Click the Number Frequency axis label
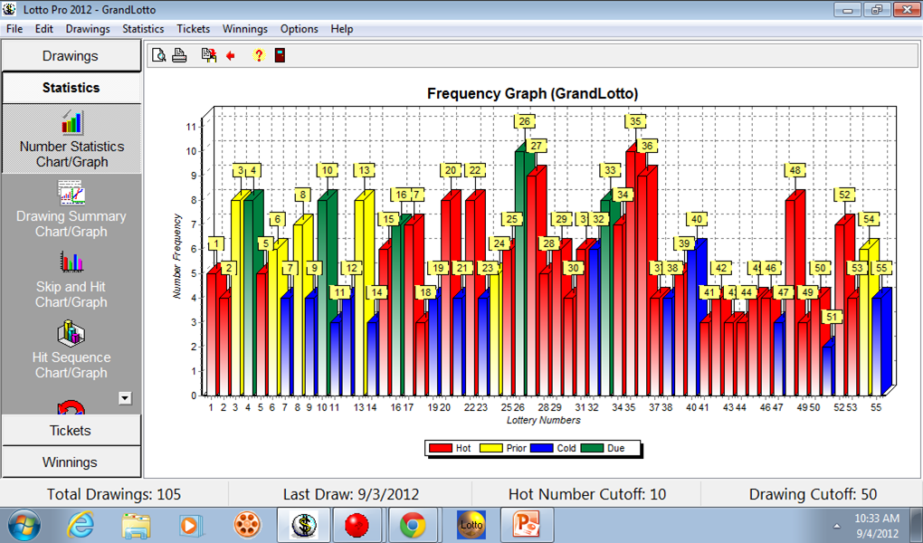The image size is (923, 543). pyautogui.click(x=176, y=256)
